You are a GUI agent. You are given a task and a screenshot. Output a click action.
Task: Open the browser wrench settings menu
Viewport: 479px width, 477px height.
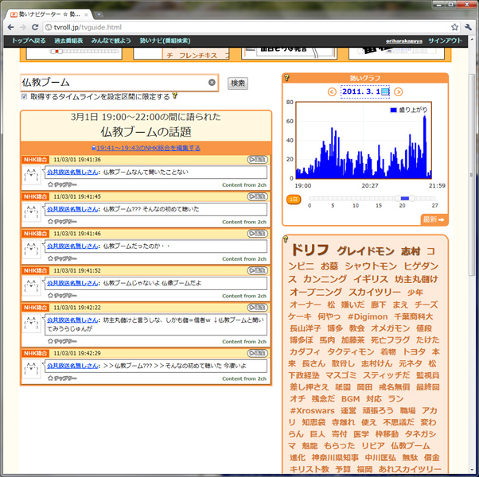coord(468,27)
